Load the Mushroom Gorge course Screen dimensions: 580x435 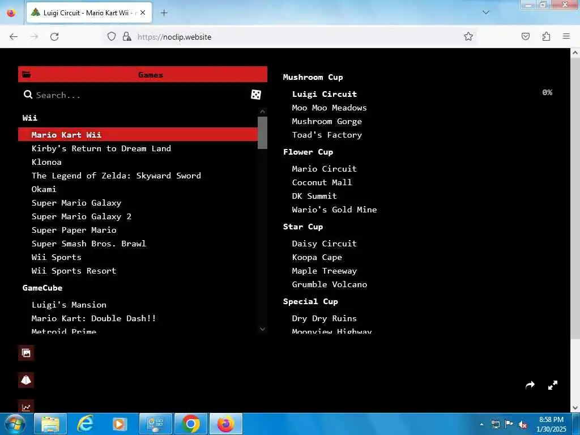pyautogui.click(x=327, y=121)
